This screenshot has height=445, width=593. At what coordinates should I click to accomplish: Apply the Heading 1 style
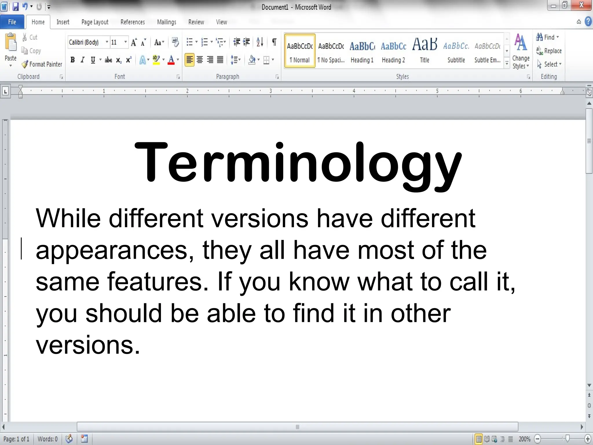(x=362, y=51)
